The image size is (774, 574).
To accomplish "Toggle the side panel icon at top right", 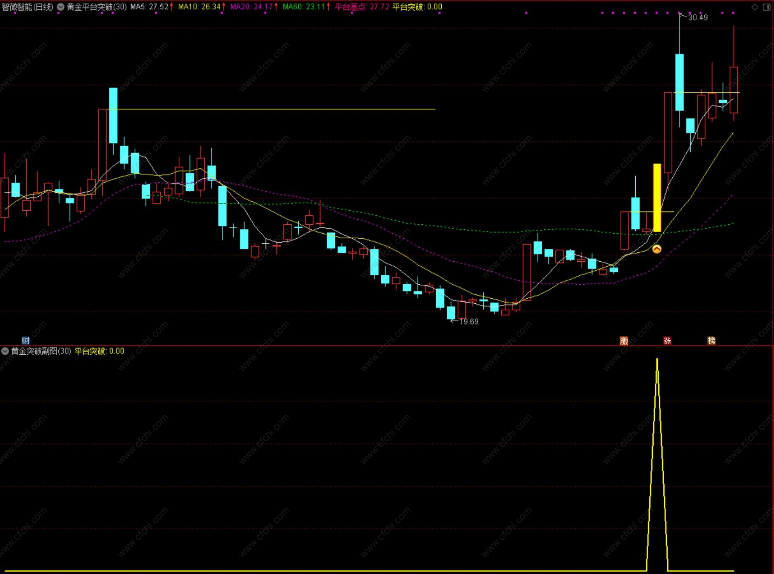I will (766, 7).
